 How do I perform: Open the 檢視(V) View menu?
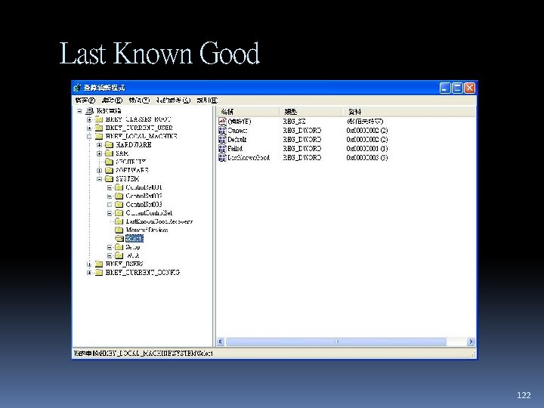pos(139,100)
